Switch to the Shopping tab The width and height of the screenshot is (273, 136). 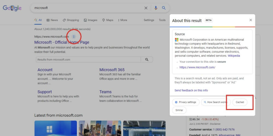[x=71, y=20]
